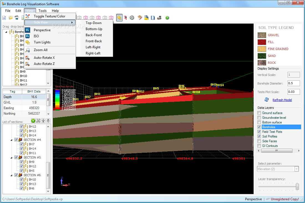Click the paint palette toolbar icon
Viewport: 305px width, 203px height.
[x=140, y=18]
